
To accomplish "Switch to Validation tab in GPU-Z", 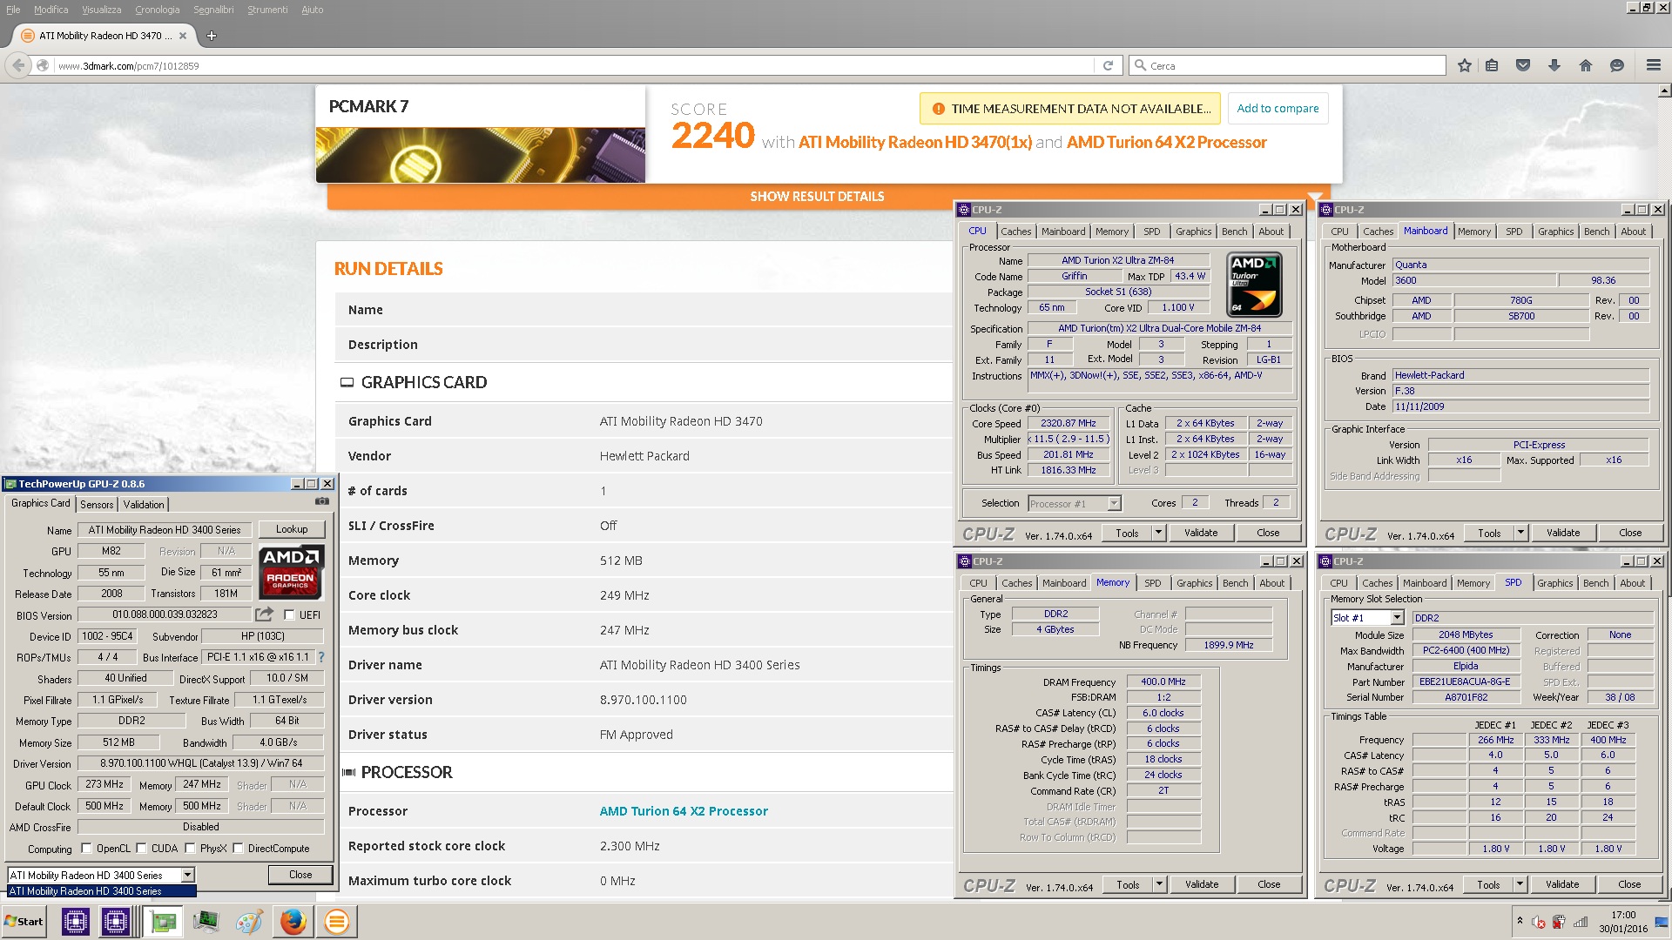I will tap(144, 504).
